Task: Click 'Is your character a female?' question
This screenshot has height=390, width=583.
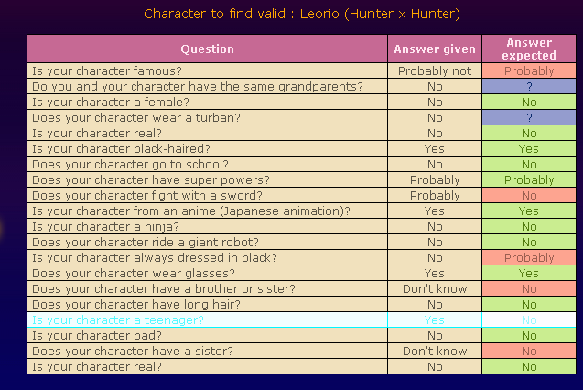Action: click(110, 102)
